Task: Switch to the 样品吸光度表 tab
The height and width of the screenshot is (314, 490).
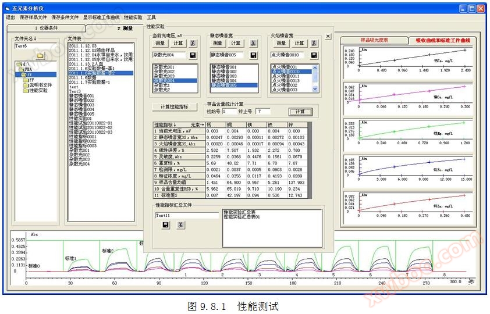Action: (375, 40)
